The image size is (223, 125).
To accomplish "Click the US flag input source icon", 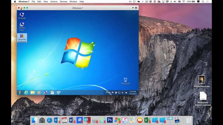I will point(180,1).
